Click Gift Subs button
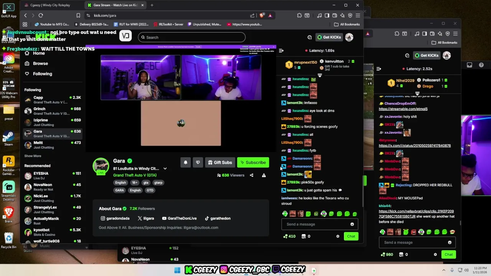 (220, 163)
